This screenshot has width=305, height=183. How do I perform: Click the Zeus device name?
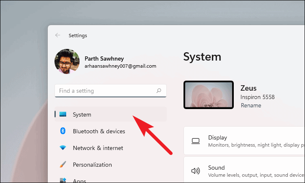248,88
